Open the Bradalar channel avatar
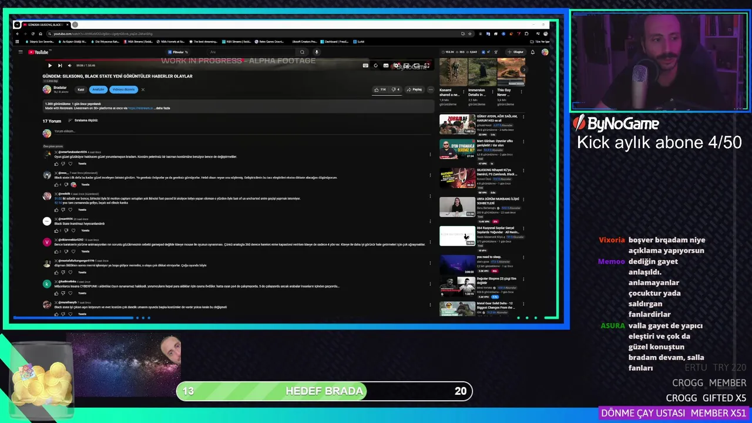The height and width of the screenshot is (423, 752). click(46, 89)
